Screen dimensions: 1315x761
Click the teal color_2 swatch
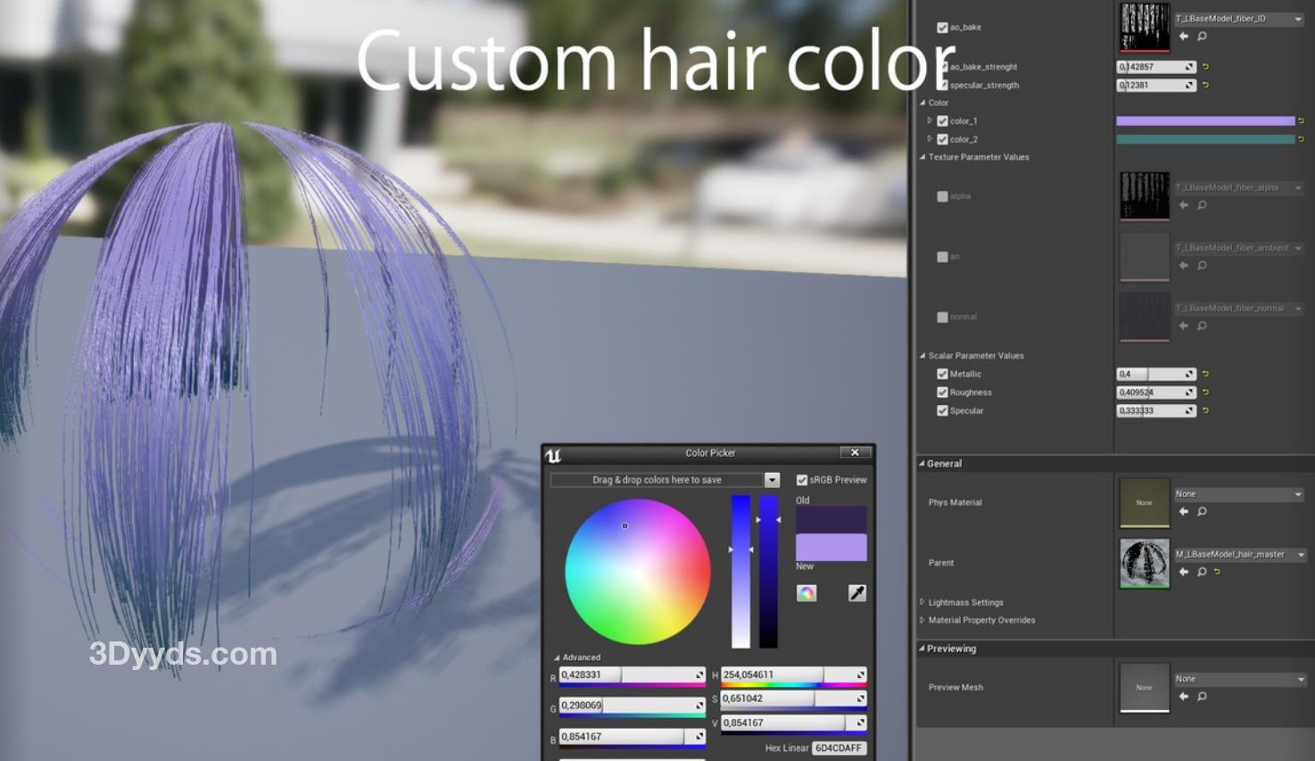coord(1204,139)
